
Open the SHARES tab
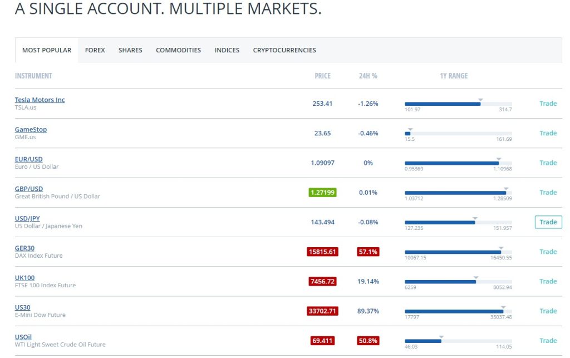[130, 50]
